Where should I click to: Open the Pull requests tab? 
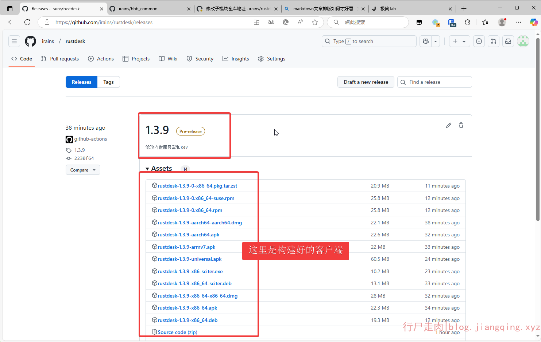tap(60, 59)
